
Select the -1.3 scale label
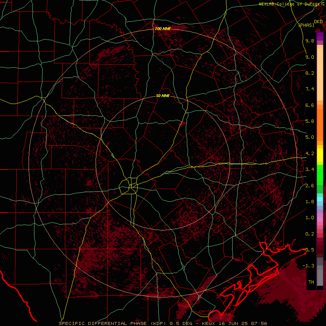pos(308,266)
